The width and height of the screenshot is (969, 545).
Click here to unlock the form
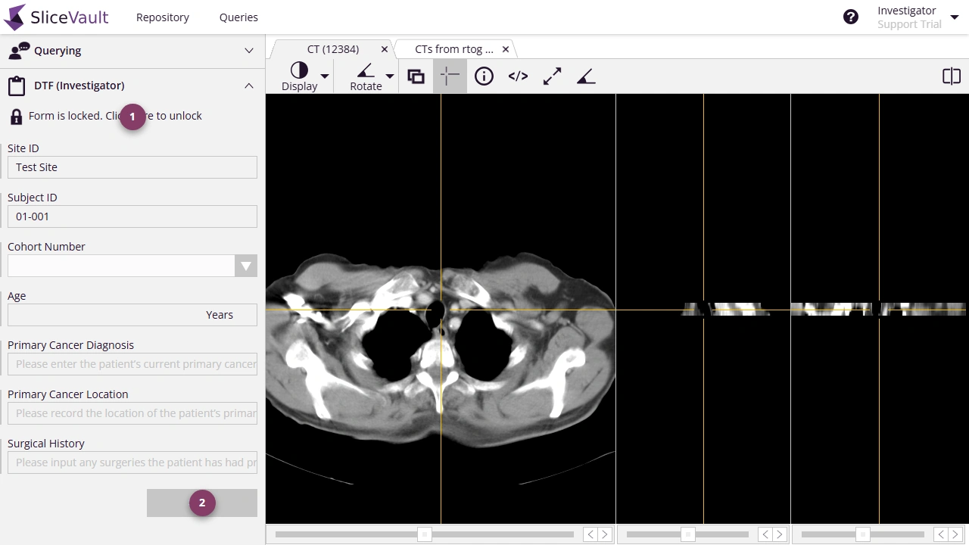click(132, 117)
